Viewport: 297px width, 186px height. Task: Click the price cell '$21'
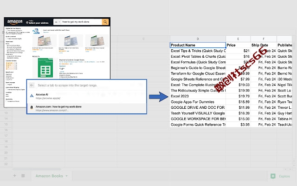[x=238, y=51]
